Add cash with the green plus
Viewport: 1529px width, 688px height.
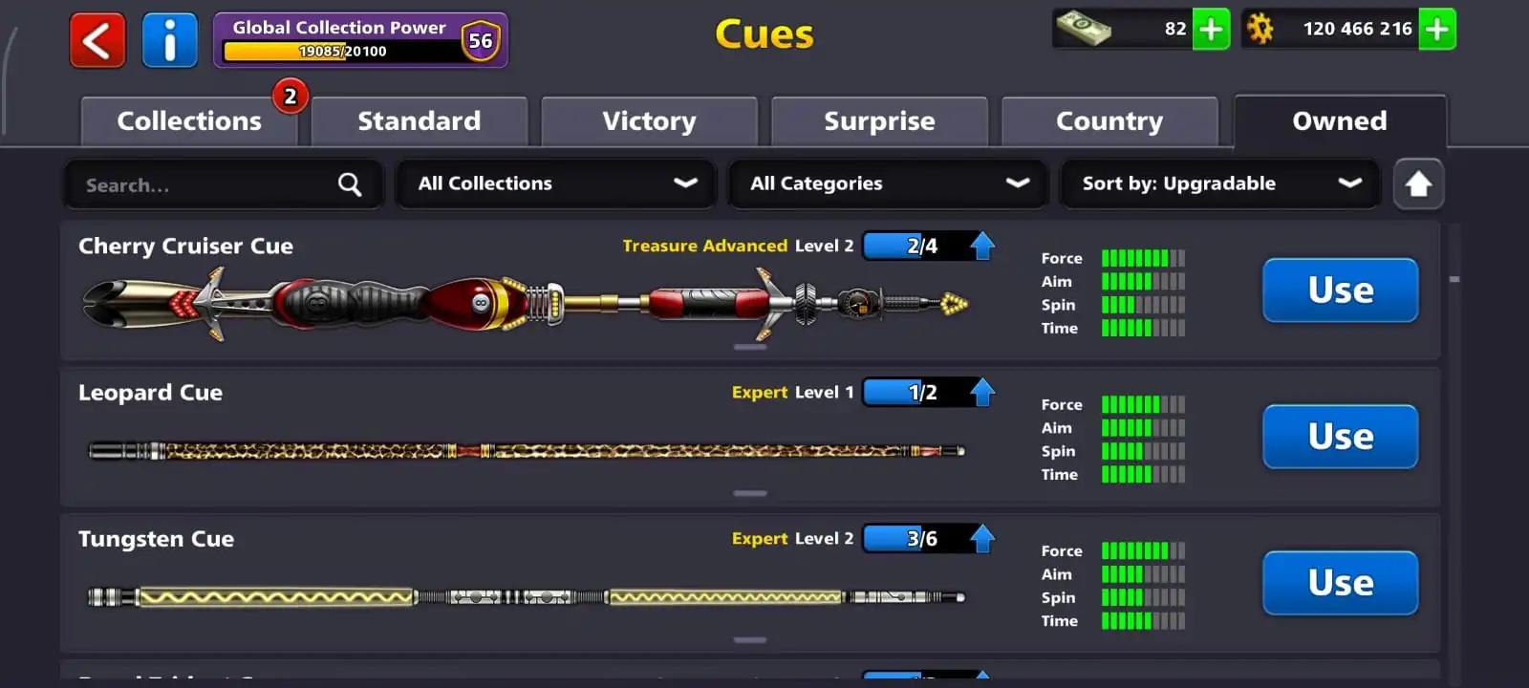coord(1211,29)
